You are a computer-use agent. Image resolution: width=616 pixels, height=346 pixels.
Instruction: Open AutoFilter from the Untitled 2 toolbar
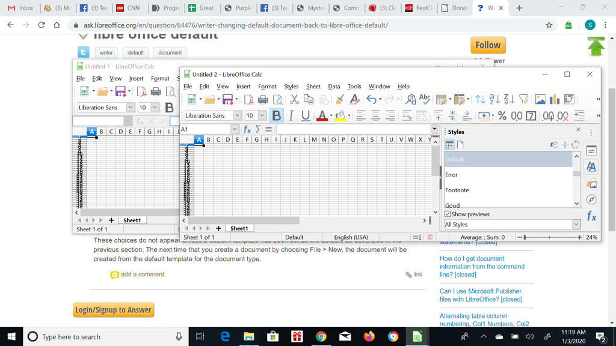[x=524, y=99]
